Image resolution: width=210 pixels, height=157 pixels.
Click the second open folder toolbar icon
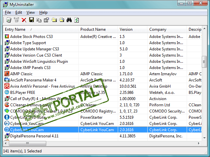(x=62, y=20)
